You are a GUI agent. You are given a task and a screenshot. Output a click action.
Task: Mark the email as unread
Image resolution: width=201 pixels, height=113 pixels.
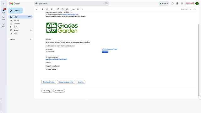tap(58, 9)
